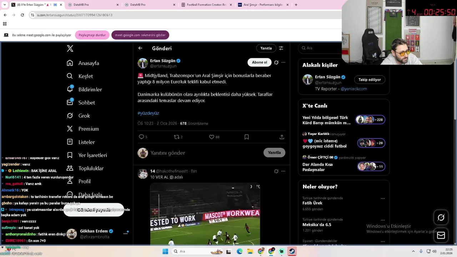Open the @yeniacikcom link
457x257 pixels.
353,89
